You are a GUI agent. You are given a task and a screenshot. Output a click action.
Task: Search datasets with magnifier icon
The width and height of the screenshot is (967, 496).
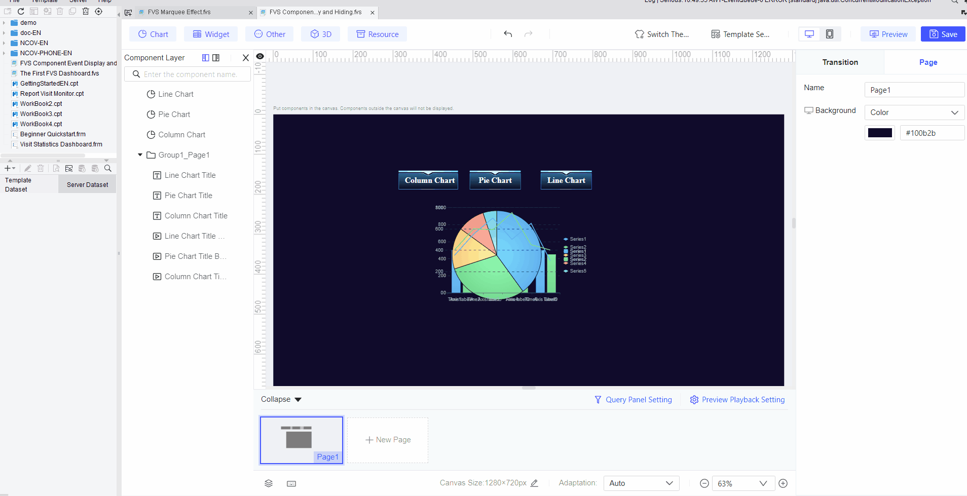(107, 168)
